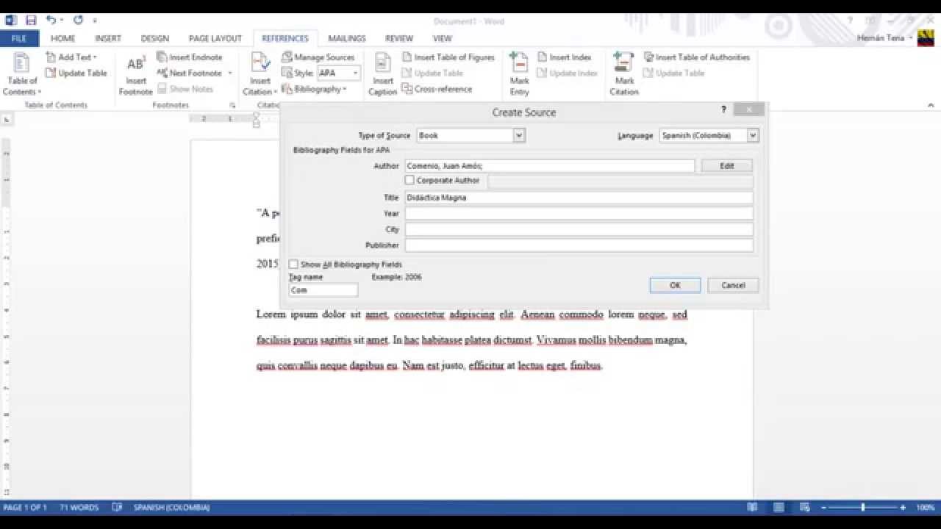Viewport: 941px width, 529px height.
Task: Open Manage Sources
Action: [318, 57]
